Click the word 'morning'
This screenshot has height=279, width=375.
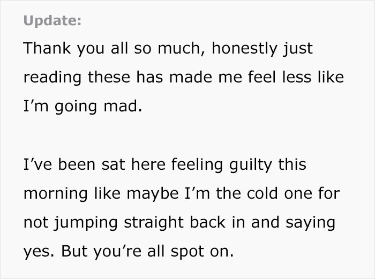click(56, 194)
